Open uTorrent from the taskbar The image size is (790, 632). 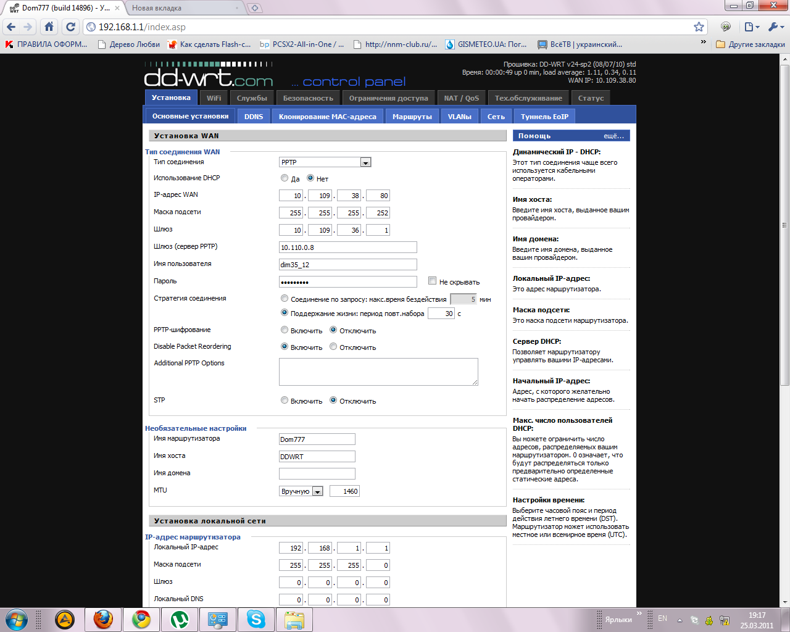pyautogui.click(x=180, y=619)
